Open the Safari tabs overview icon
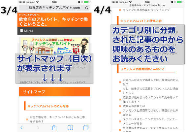This screenshot has width=188, height=132. pyautogui.click(x=86, y=127)
